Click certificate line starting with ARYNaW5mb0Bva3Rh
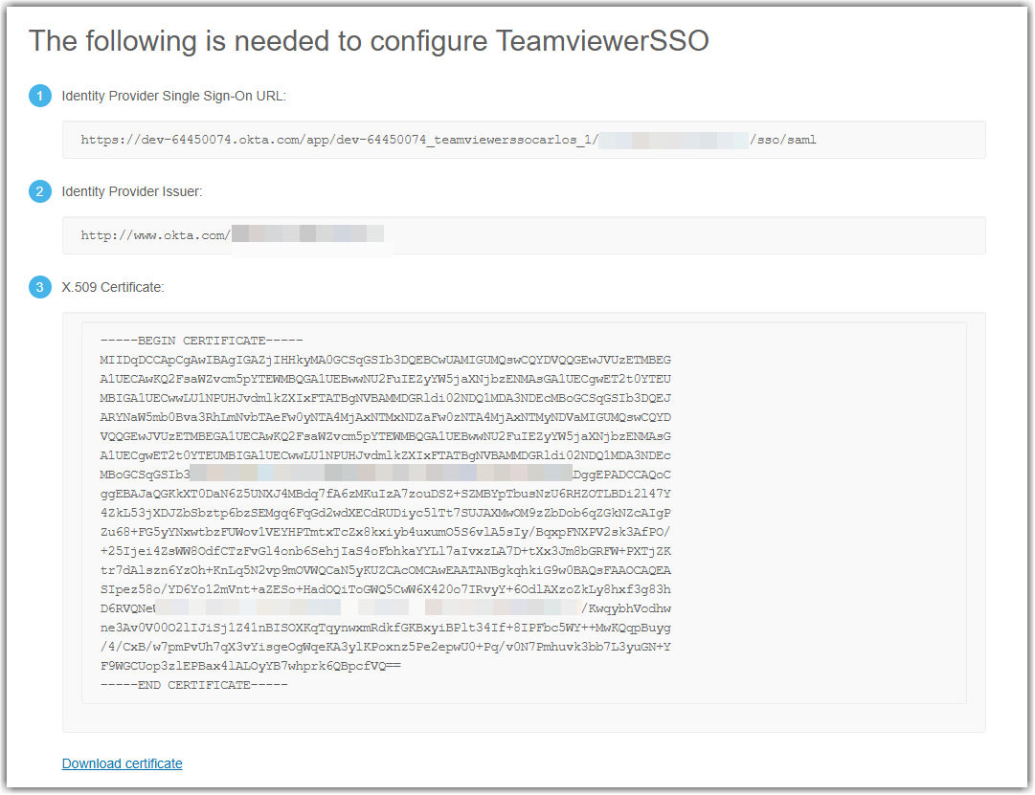This screenshot has width=1035, height=795. [386, 417]
